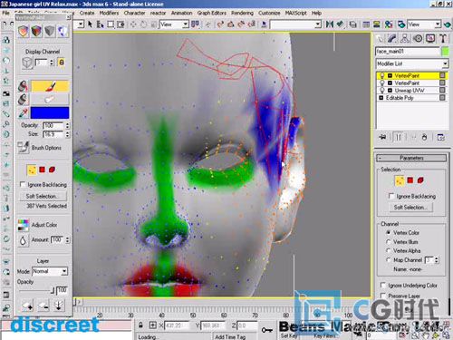Image resolution: width=453 pixels, height=340 pixels.
Task: Open Adjust Color dialog icon
Action: coord(23,225)
